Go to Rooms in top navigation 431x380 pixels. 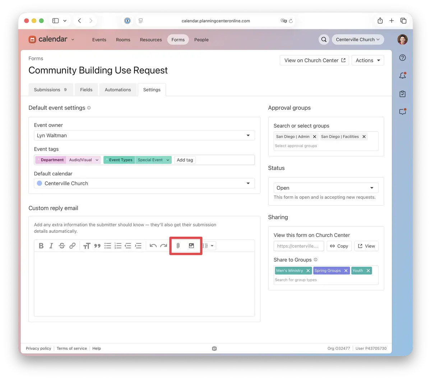pos(123,40)
